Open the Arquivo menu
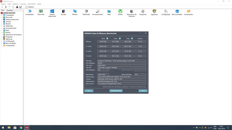 pos(3,4)
